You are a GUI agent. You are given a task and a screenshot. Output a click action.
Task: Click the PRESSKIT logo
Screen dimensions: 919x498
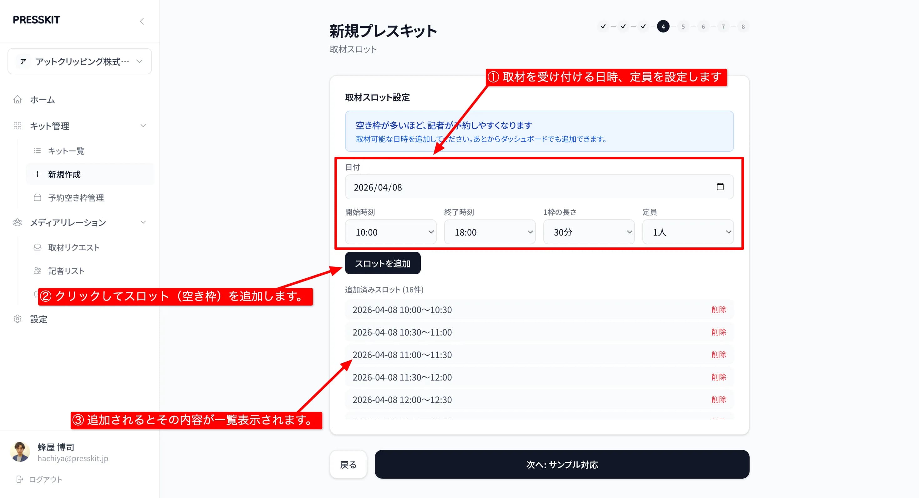coord(36,20)
